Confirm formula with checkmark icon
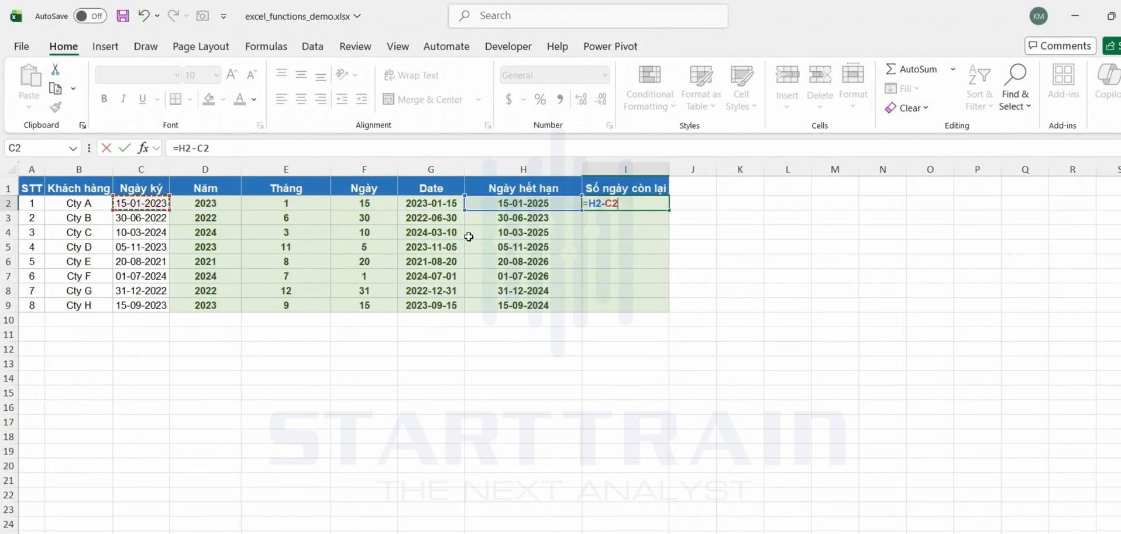Viewport: 1121px width, 534px height. point(124,148)
